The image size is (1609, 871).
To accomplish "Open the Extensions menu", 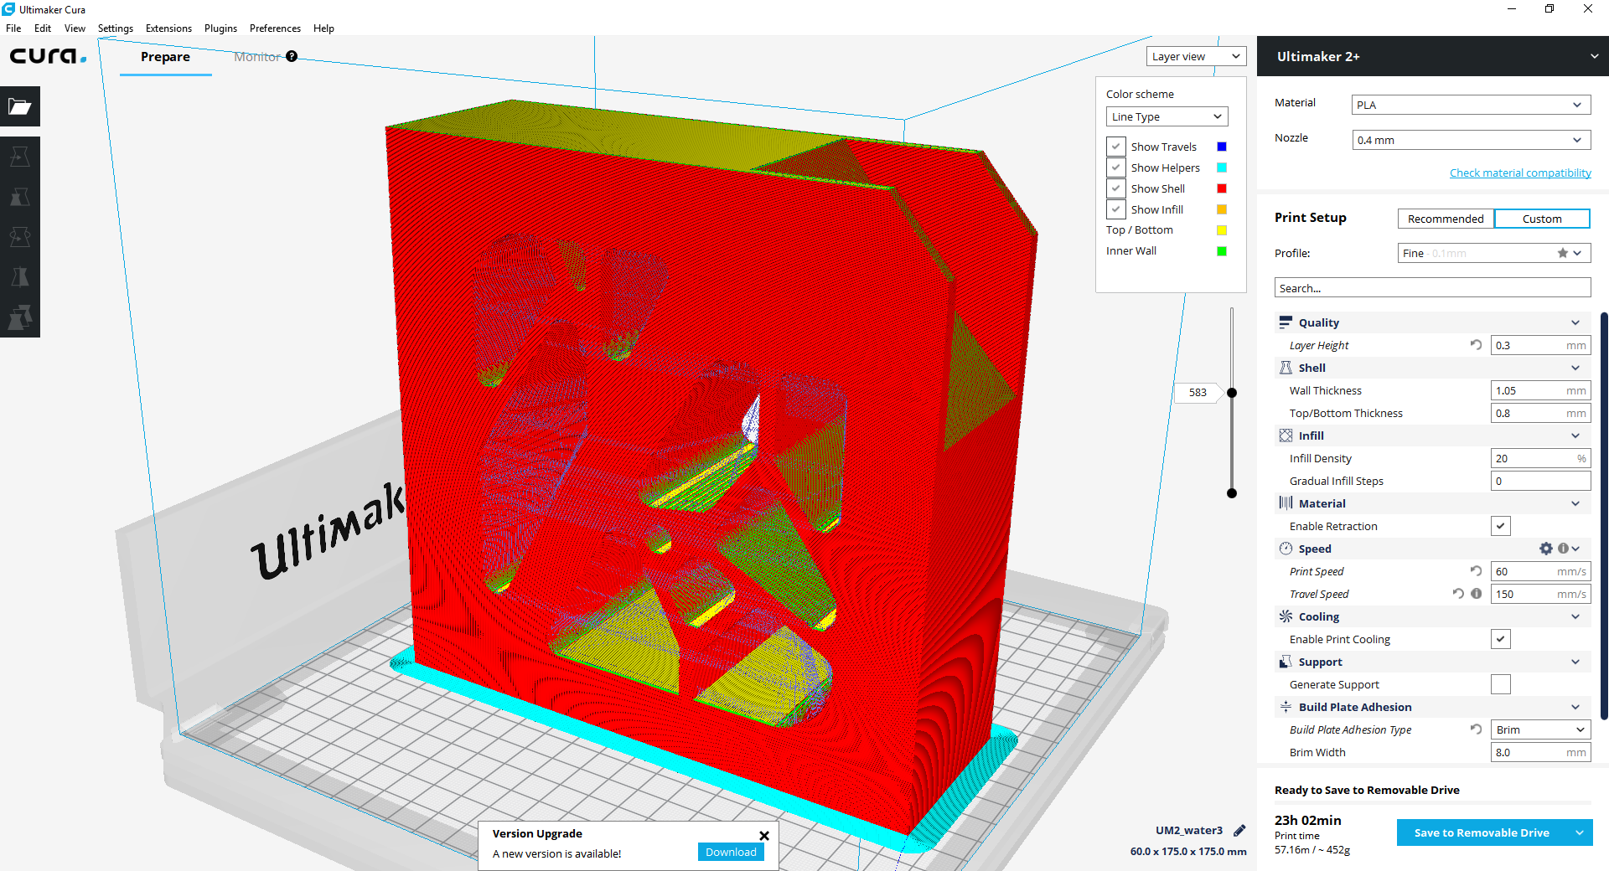I will click(168, 28).
